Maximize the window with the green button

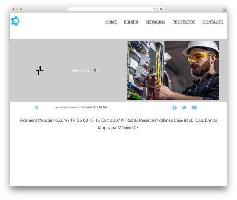click(x=21, y=9)
